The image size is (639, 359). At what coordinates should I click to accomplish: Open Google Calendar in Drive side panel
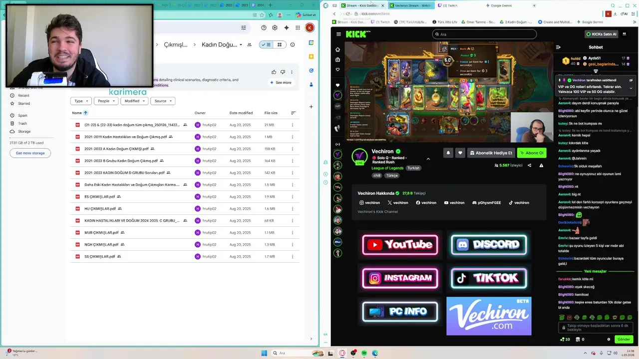tap(311, 44)
